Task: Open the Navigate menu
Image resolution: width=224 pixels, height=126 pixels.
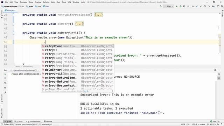Action: pyautogui.click(x=23, y=2)
